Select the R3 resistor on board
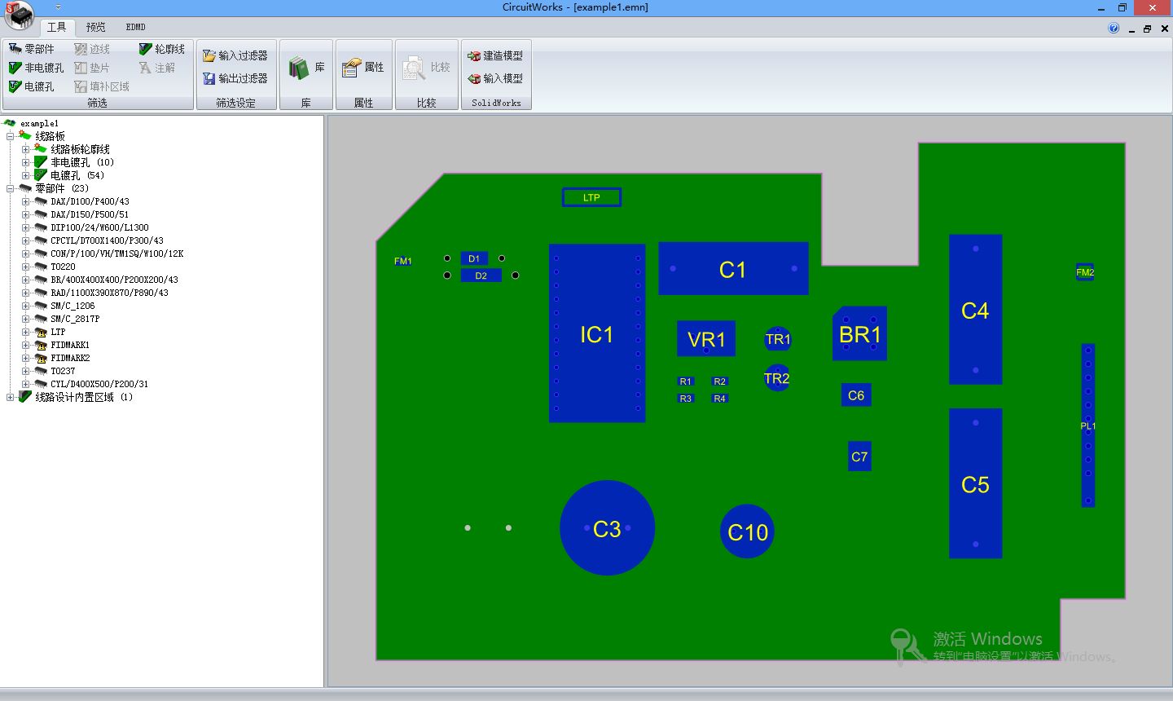The image size is (1173, 701). click(x=686, y=399)
